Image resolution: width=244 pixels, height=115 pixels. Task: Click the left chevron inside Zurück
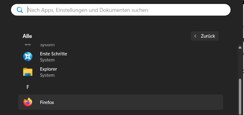pos(195,36)
